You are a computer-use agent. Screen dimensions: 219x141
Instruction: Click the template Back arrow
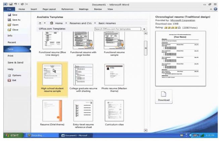point(40,23)
